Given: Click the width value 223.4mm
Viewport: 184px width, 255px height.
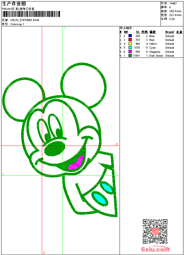Looking at the screenshot, I should tap(175, 15).
